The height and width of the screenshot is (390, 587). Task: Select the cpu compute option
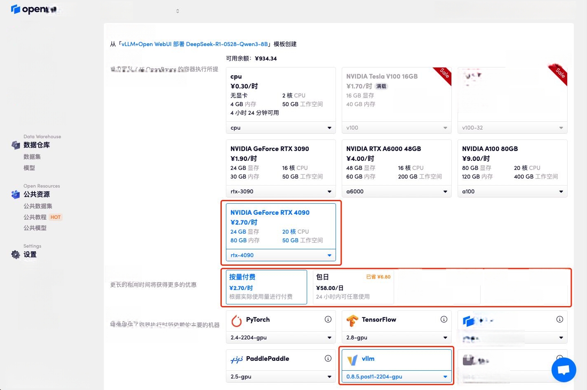click(281, 94)
